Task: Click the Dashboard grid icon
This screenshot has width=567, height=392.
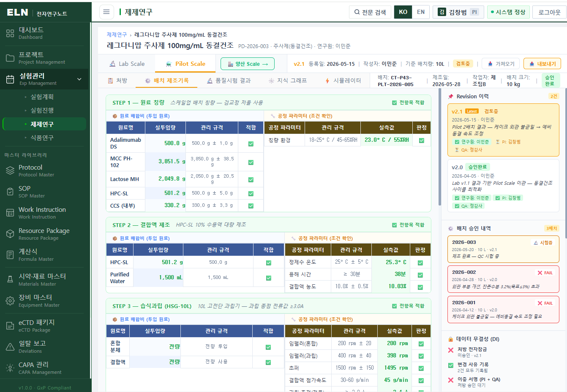Action: pos(10,33)
